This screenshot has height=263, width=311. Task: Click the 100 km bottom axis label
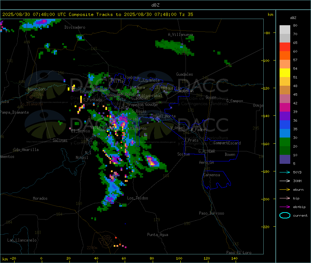(x=179, y=258)
